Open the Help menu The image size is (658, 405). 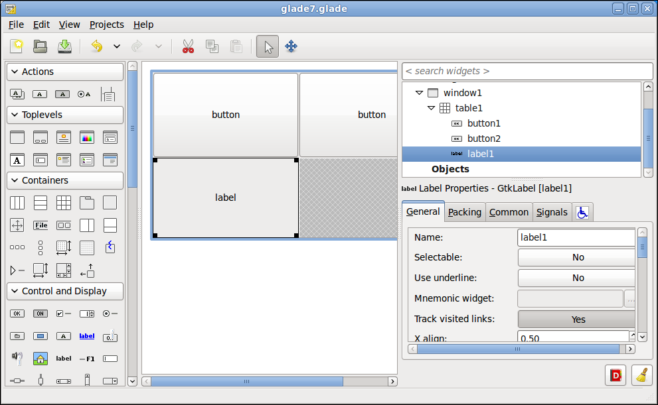tap(143, 25)
